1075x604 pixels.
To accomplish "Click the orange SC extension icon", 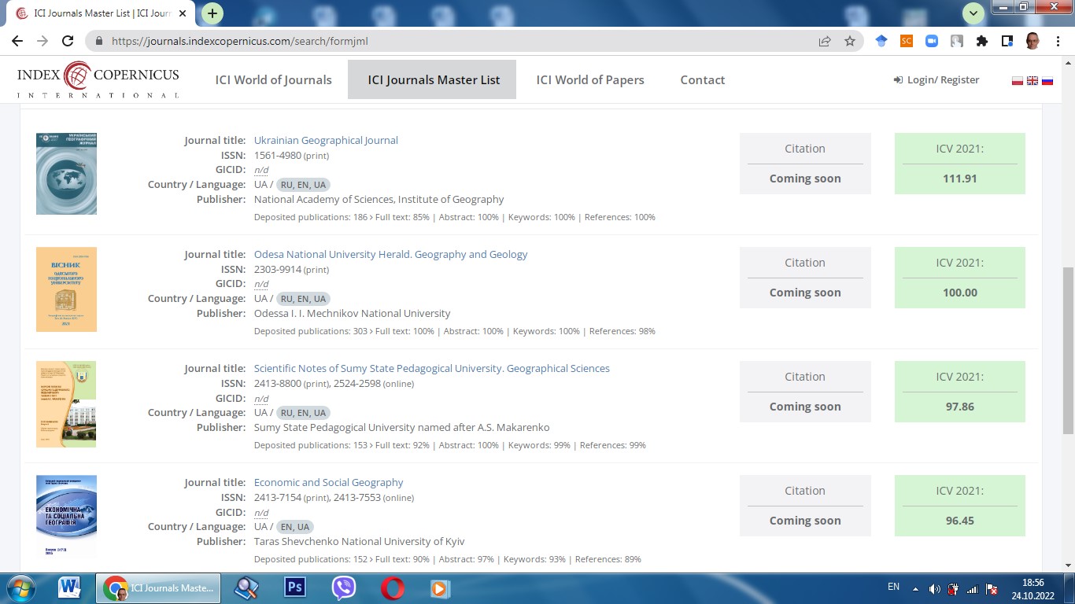I will point(907,41).
